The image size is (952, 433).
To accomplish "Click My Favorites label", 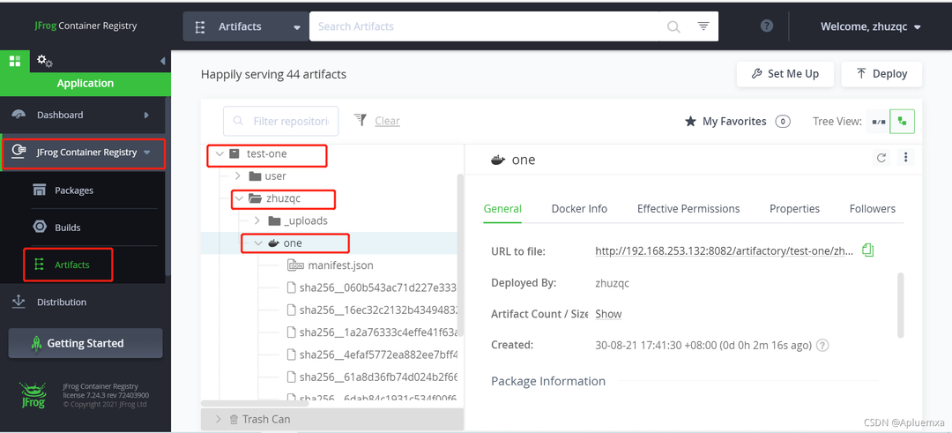I will point(734,122).
